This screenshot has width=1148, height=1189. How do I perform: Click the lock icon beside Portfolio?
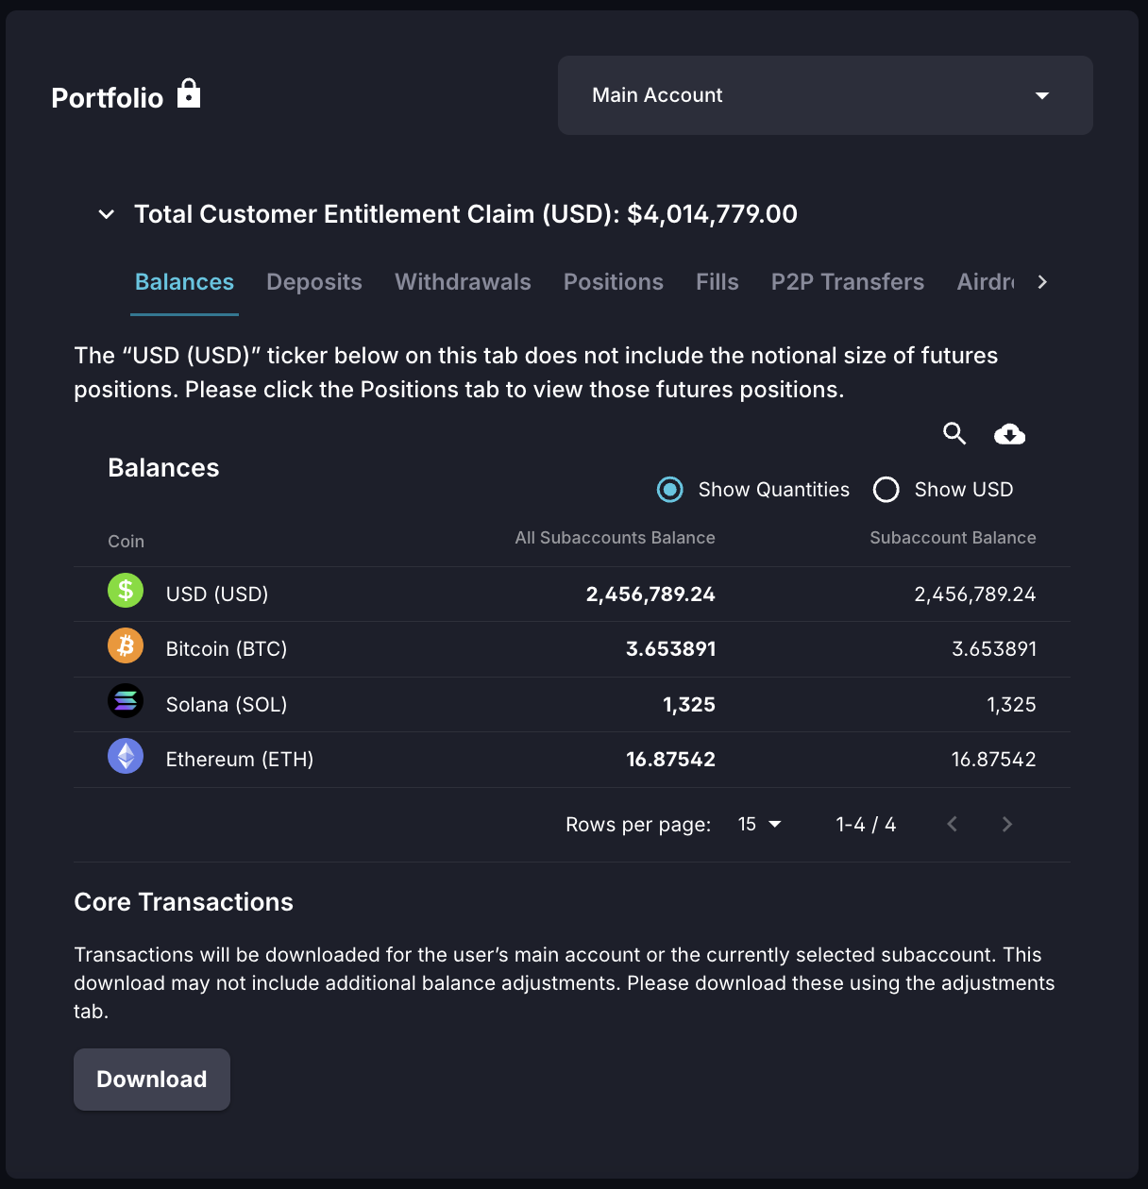(189, 93)
